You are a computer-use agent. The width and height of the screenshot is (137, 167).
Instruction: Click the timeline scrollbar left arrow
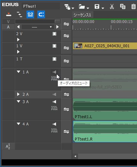75,156
